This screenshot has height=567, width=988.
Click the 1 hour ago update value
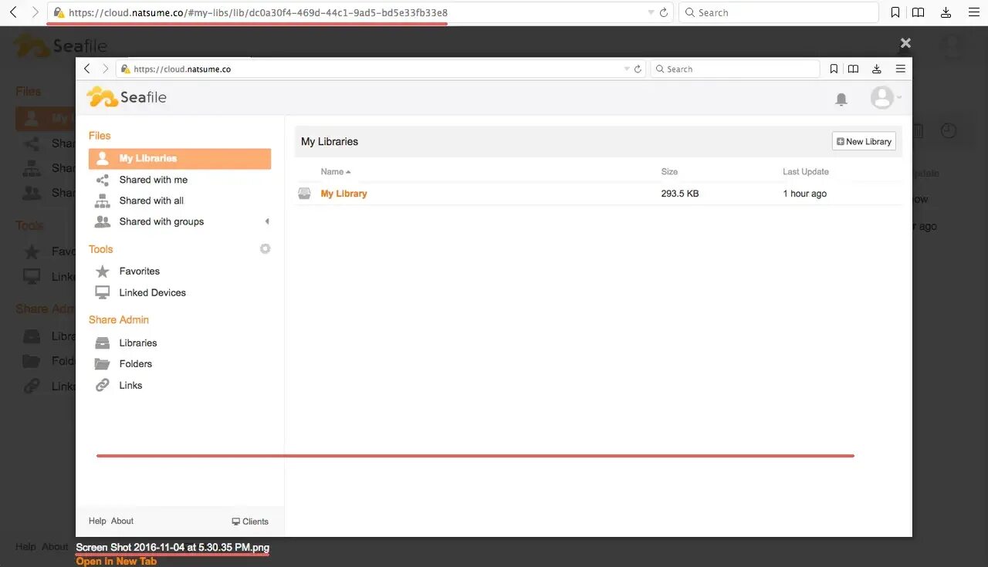click(804, 194)
